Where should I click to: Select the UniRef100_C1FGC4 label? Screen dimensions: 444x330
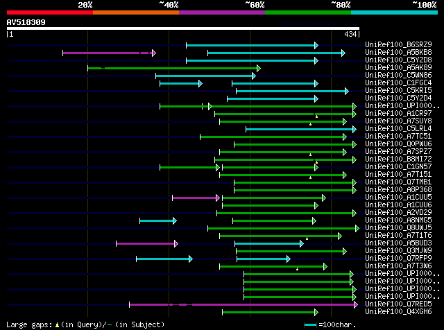398,82
